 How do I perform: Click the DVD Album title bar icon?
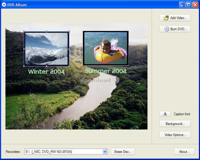coord(4,5)
